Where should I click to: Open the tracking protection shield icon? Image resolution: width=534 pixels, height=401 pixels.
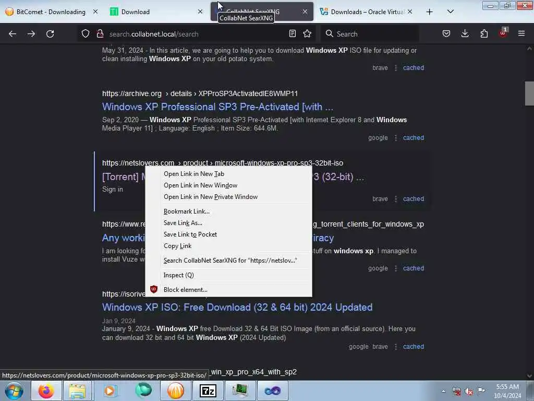click(86, 34)
